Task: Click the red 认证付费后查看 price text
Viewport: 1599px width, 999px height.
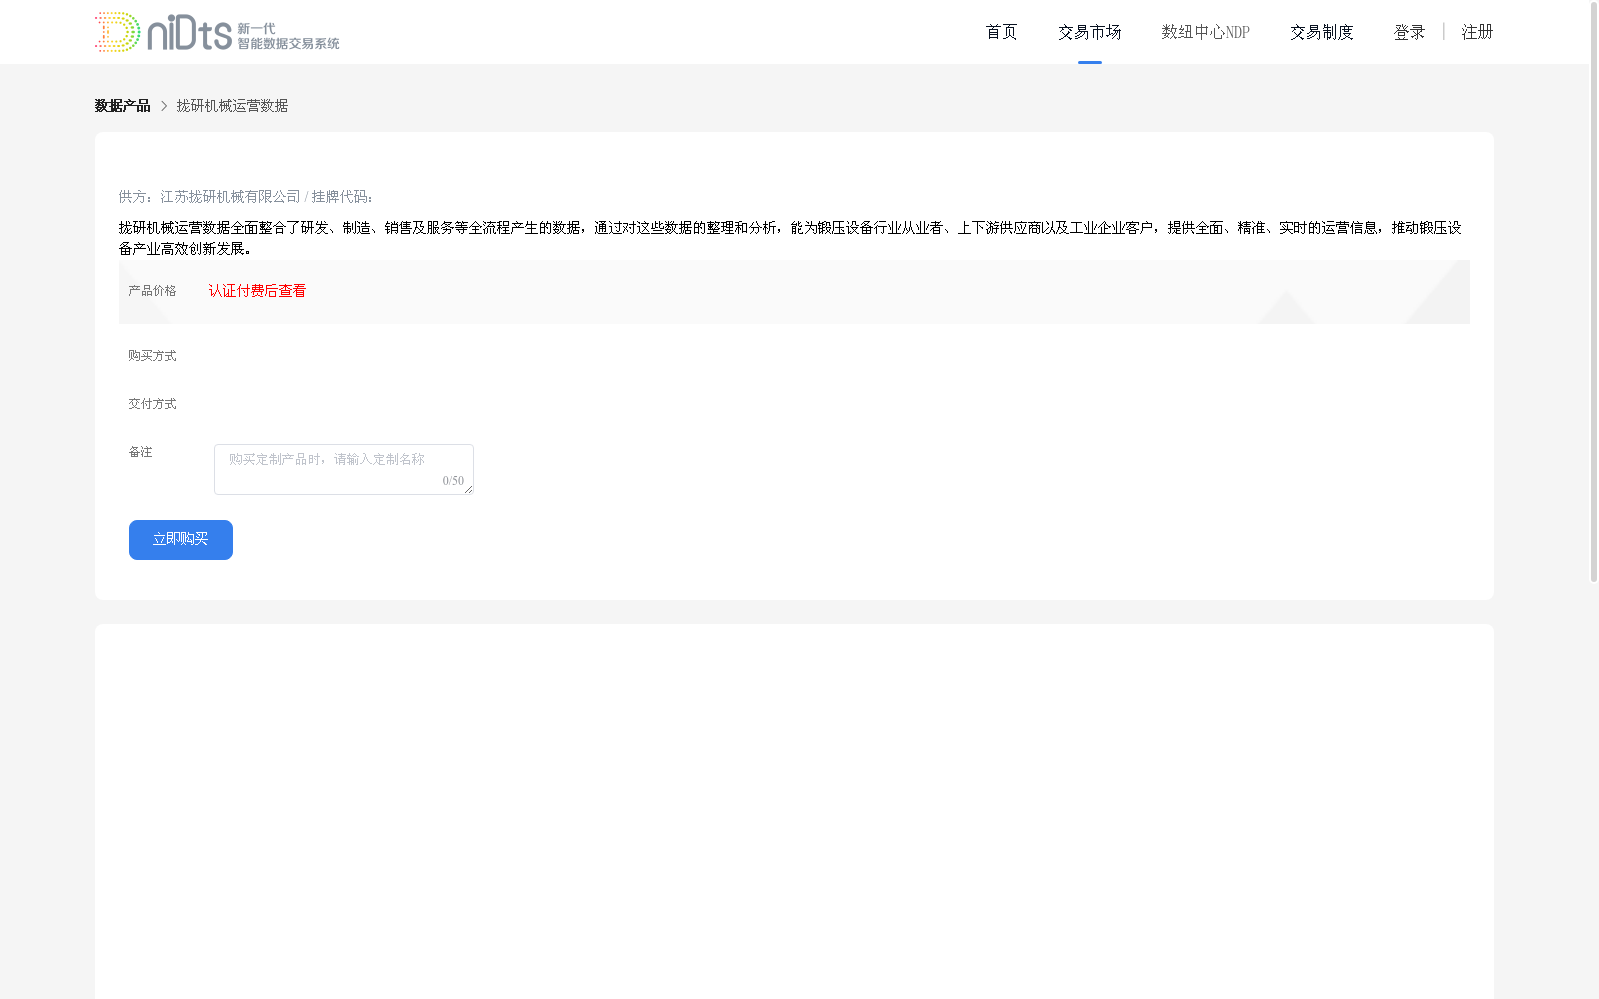Action: [x=257, y=291]
